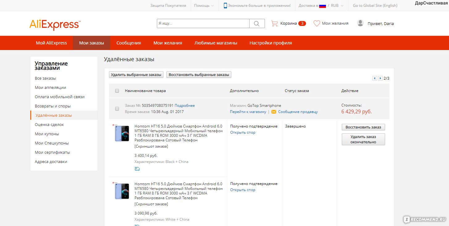Click the mobile app phone icon
The image size is (449, 226).
coord(225,6)
